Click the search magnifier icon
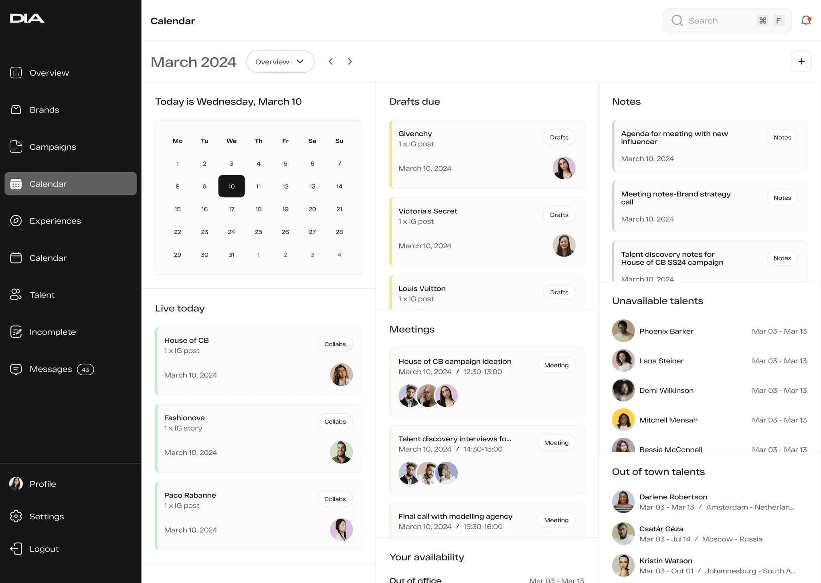The width and height of the screenshot is (821, 583). (677, 21)
